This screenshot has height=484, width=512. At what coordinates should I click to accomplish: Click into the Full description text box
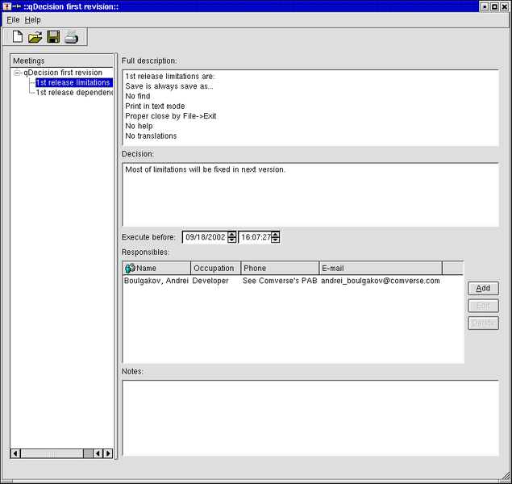(x=310, y=107)
